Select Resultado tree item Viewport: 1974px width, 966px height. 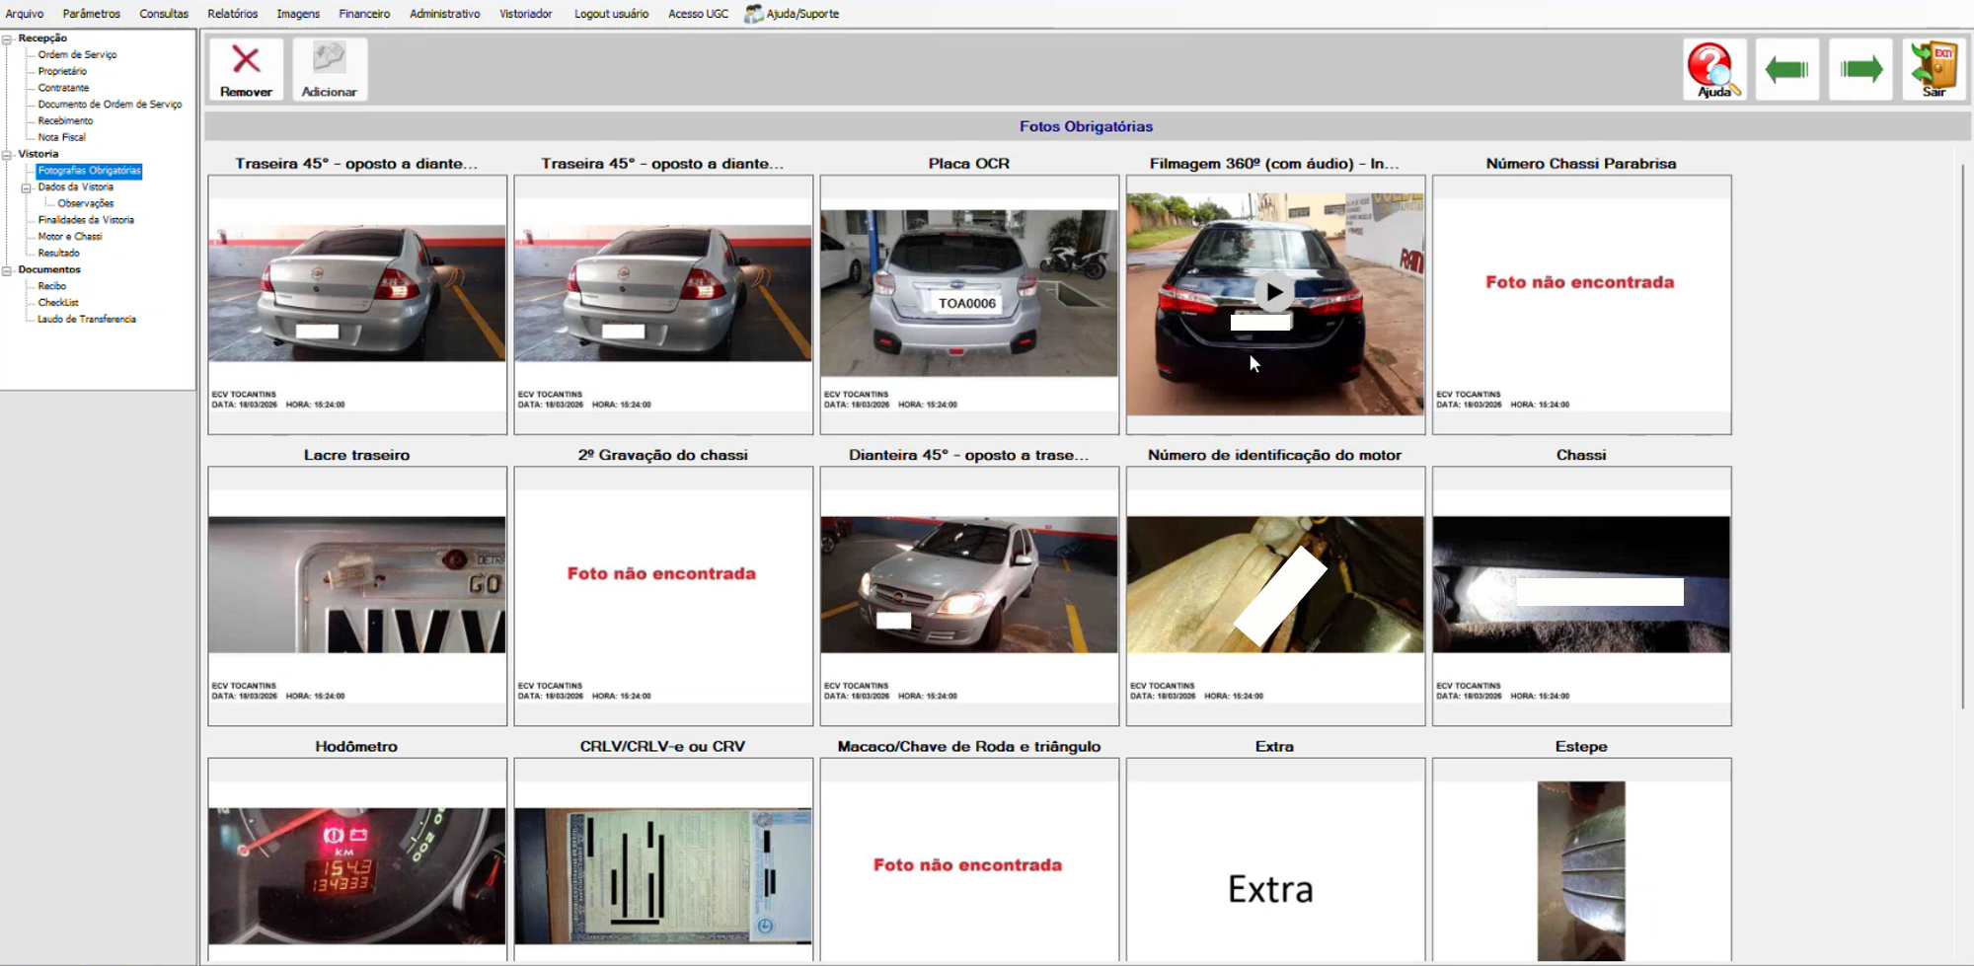pos(58,254)
